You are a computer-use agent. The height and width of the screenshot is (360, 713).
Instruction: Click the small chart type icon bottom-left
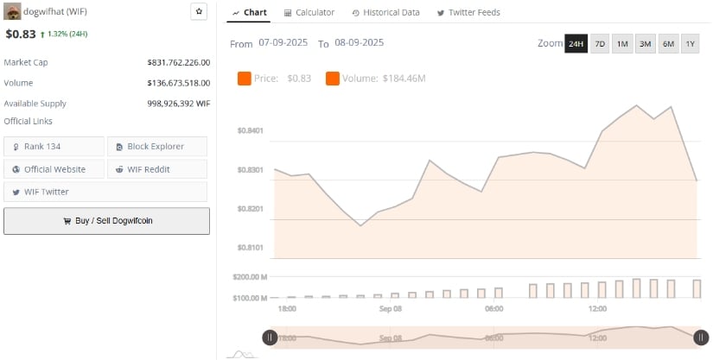tap(242, 354)
